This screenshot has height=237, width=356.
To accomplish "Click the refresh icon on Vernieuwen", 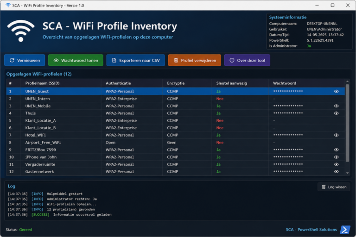I will click(12, 60).
